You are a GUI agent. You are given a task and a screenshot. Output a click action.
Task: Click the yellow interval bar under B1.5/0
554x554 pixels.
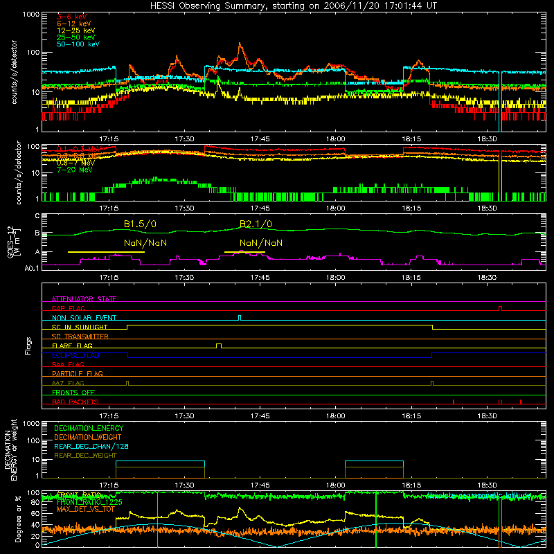point(106,252)
